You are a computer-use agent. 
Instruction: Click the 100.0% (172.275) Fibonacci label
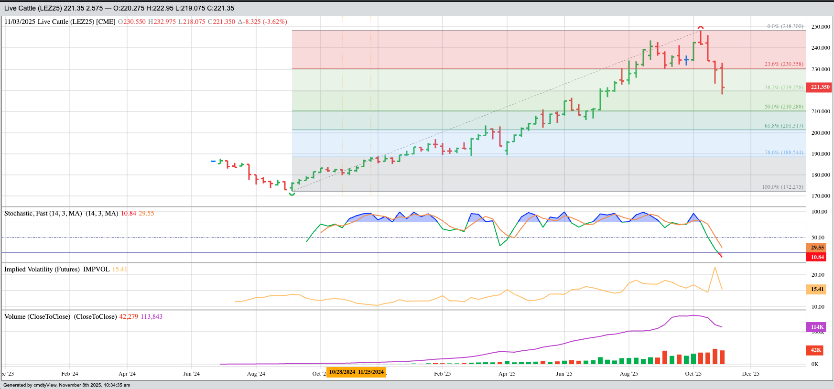click(782, 187)
